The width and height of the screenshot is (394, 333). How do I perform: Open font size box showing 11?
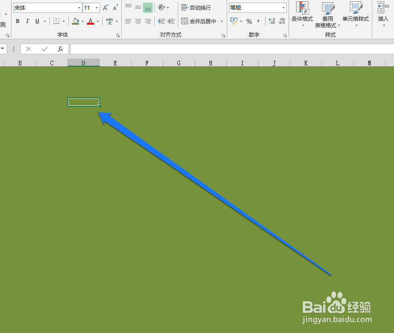91,8
